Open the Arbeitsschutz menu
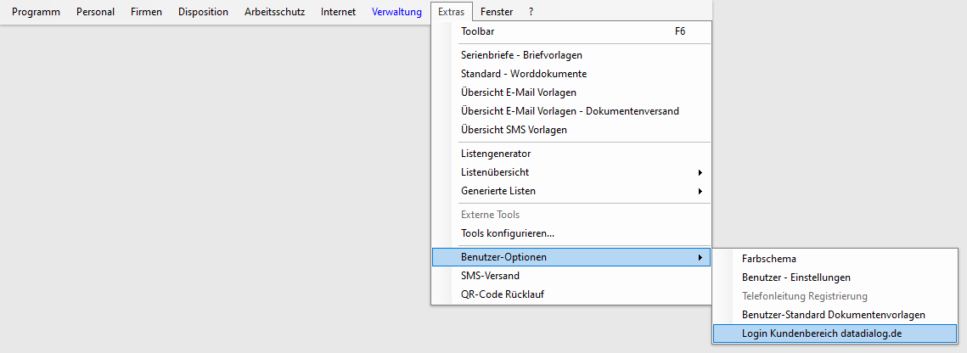 click(x=274, y=12)
